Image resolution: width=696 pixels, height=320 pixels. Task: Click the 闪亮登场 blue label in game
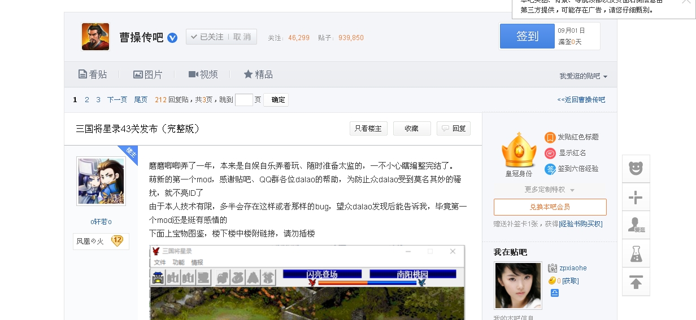pos(322,274)
